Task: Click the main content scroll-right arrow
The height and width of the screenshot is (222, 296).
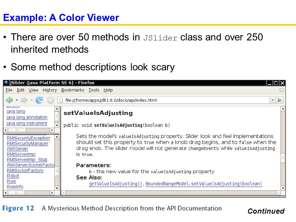Action: (x=278, y=193)
